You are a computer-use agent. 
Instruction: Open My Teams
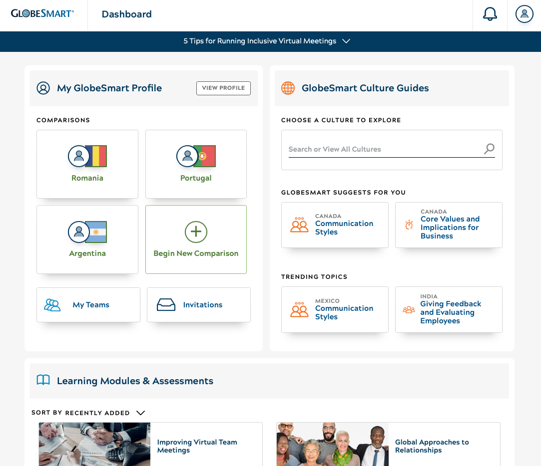[x=88, y=305]
